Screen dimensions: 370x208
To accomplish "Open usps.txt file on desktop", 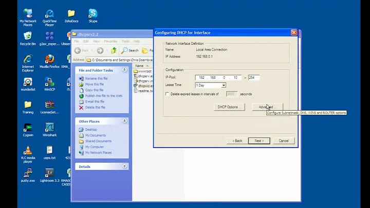I will [x=49, y=153].
